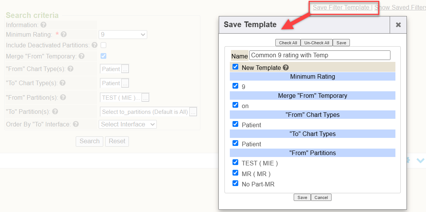Open the Minimum Rating dropdown
This screenshot has height=212, width=426.
click(x=123, y=35)
